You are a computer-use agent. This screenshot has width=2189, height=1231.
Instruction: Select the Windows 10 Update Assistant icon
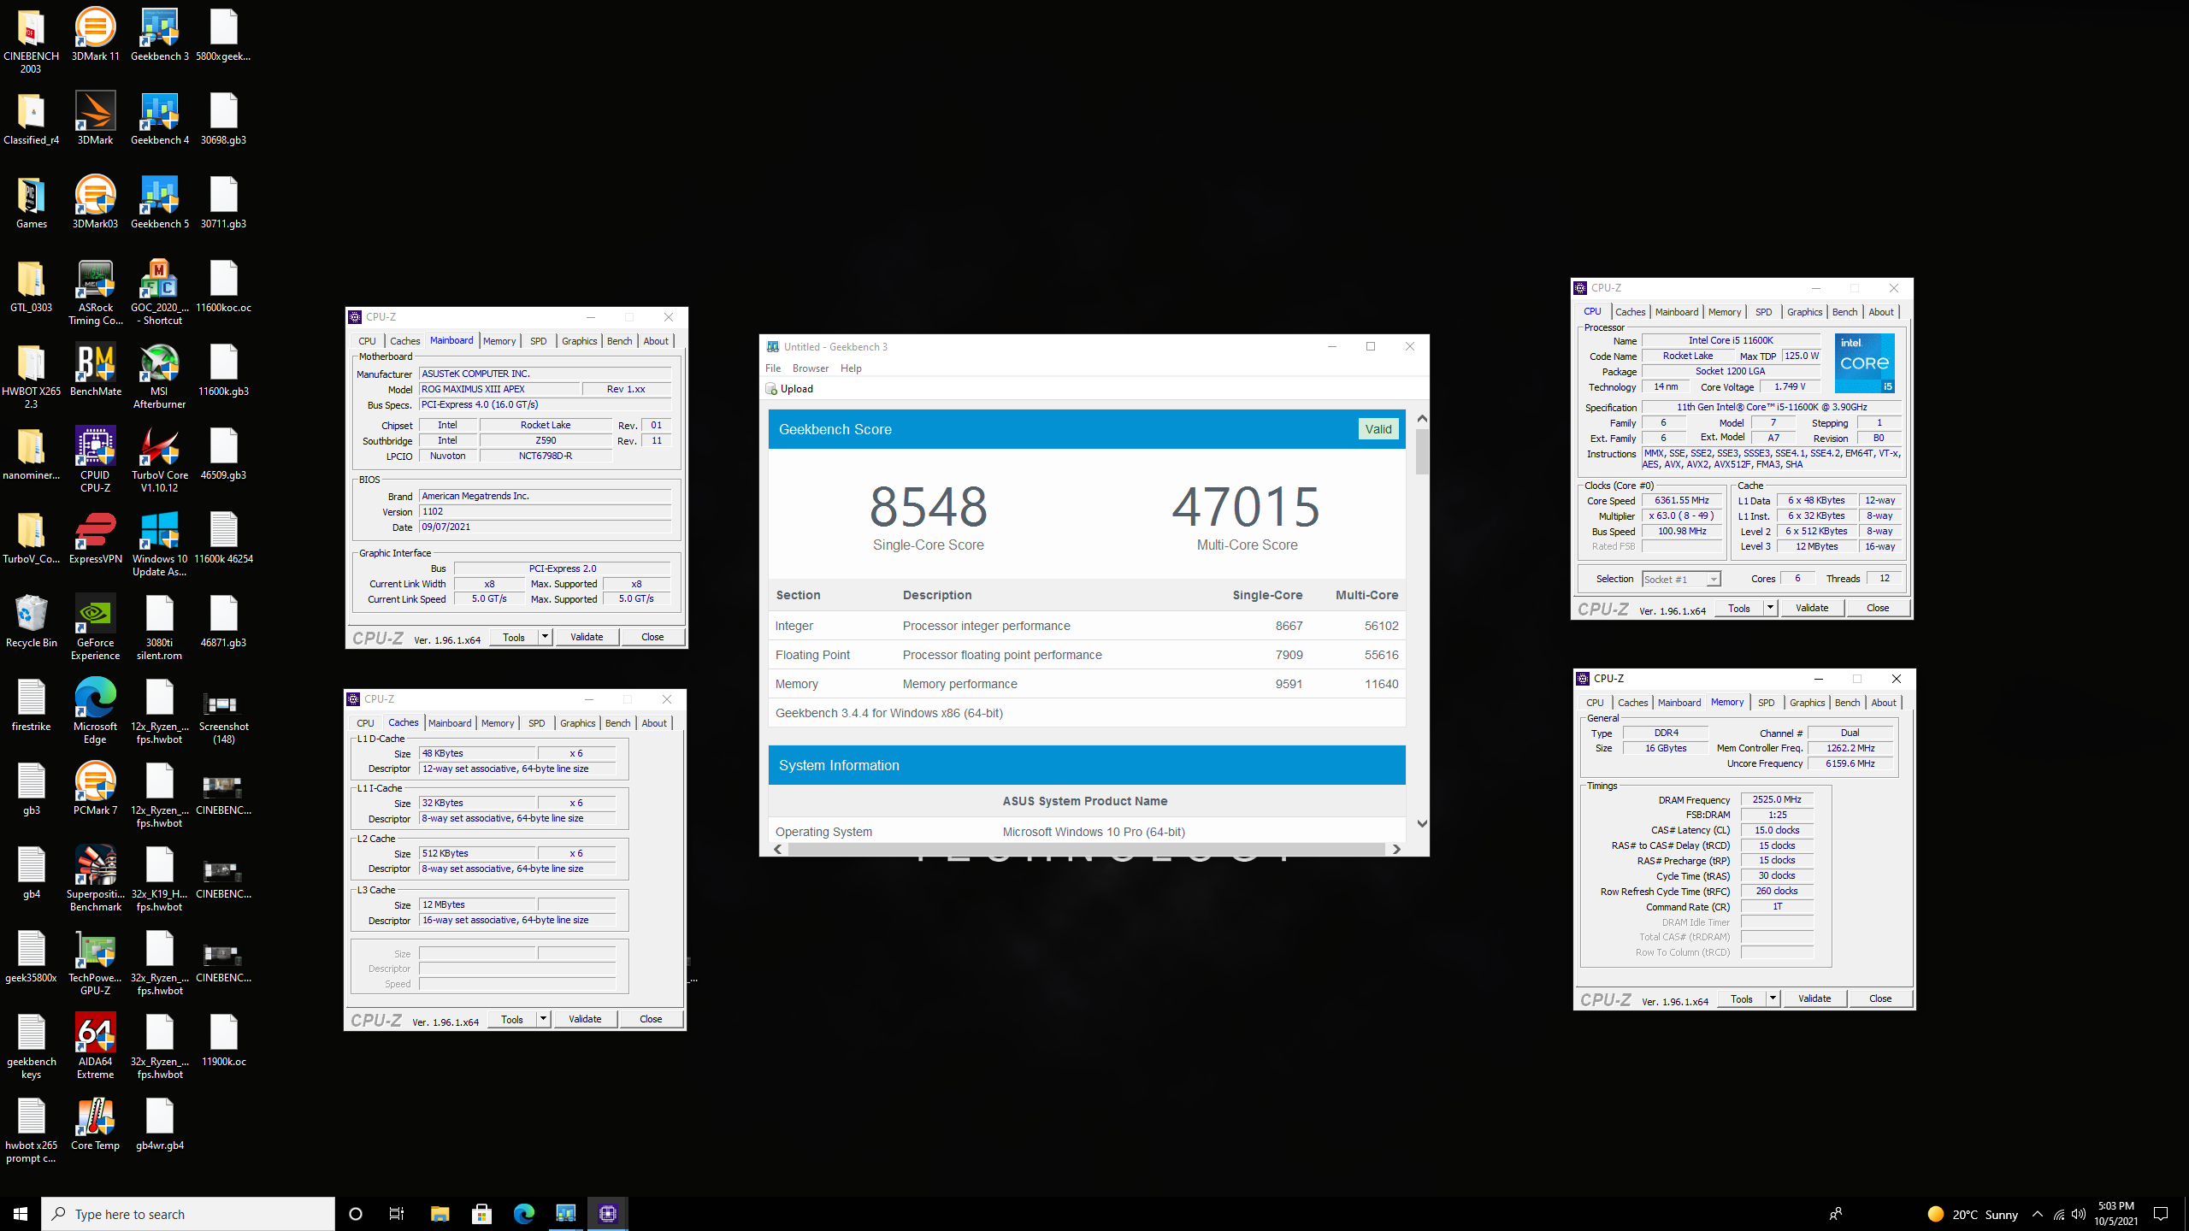click(159, 544)
